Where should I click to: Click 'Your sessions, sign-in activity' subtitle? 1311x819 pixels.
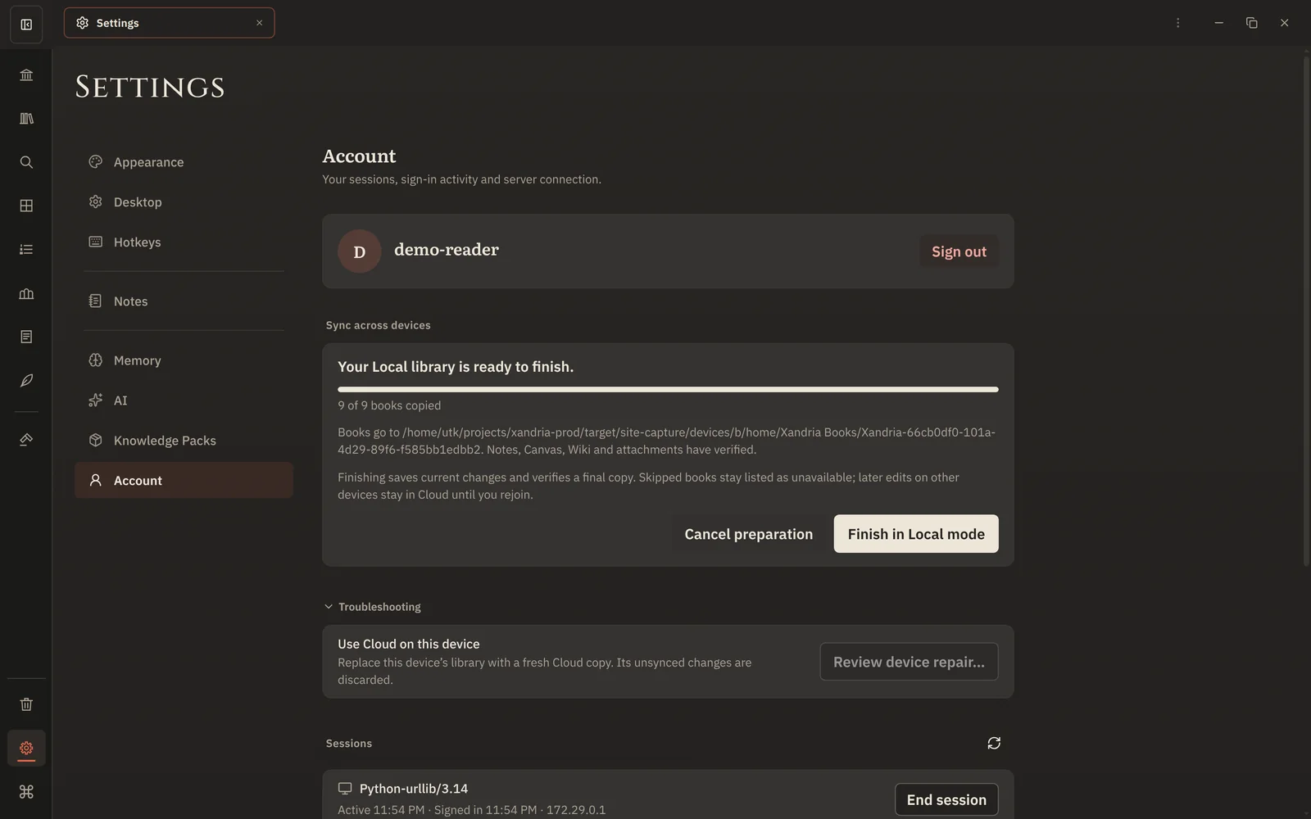(461, 179)
